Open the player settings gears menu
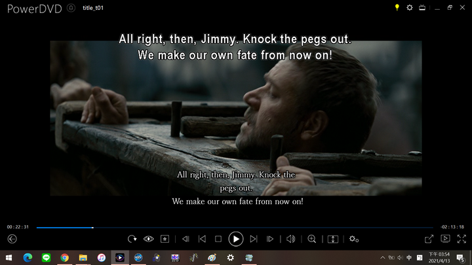The image size is (472, 265). (x=354, y=239)
